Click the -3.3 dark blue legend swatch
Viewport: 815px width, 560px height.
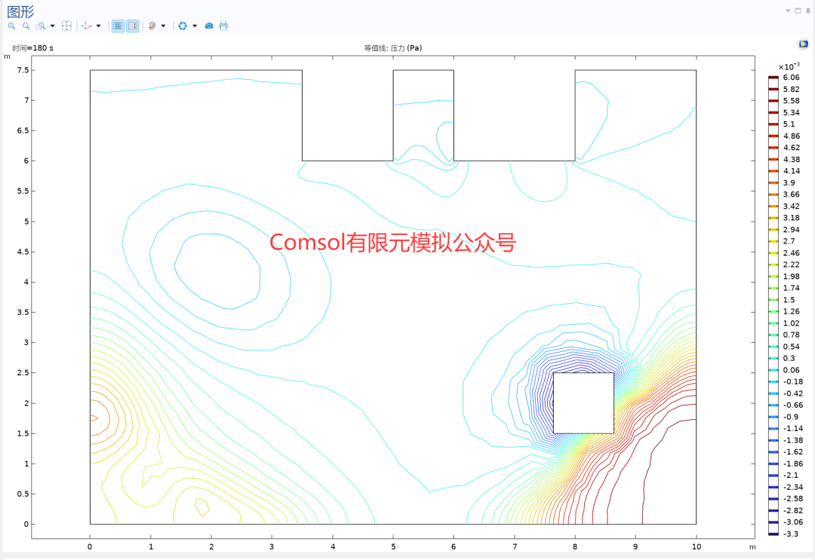773,534
